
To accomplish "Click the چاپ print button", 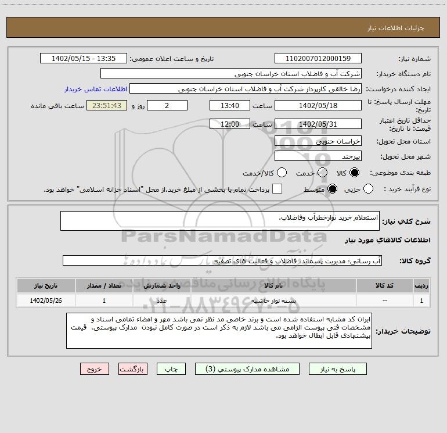I will (x=171, y=369).
